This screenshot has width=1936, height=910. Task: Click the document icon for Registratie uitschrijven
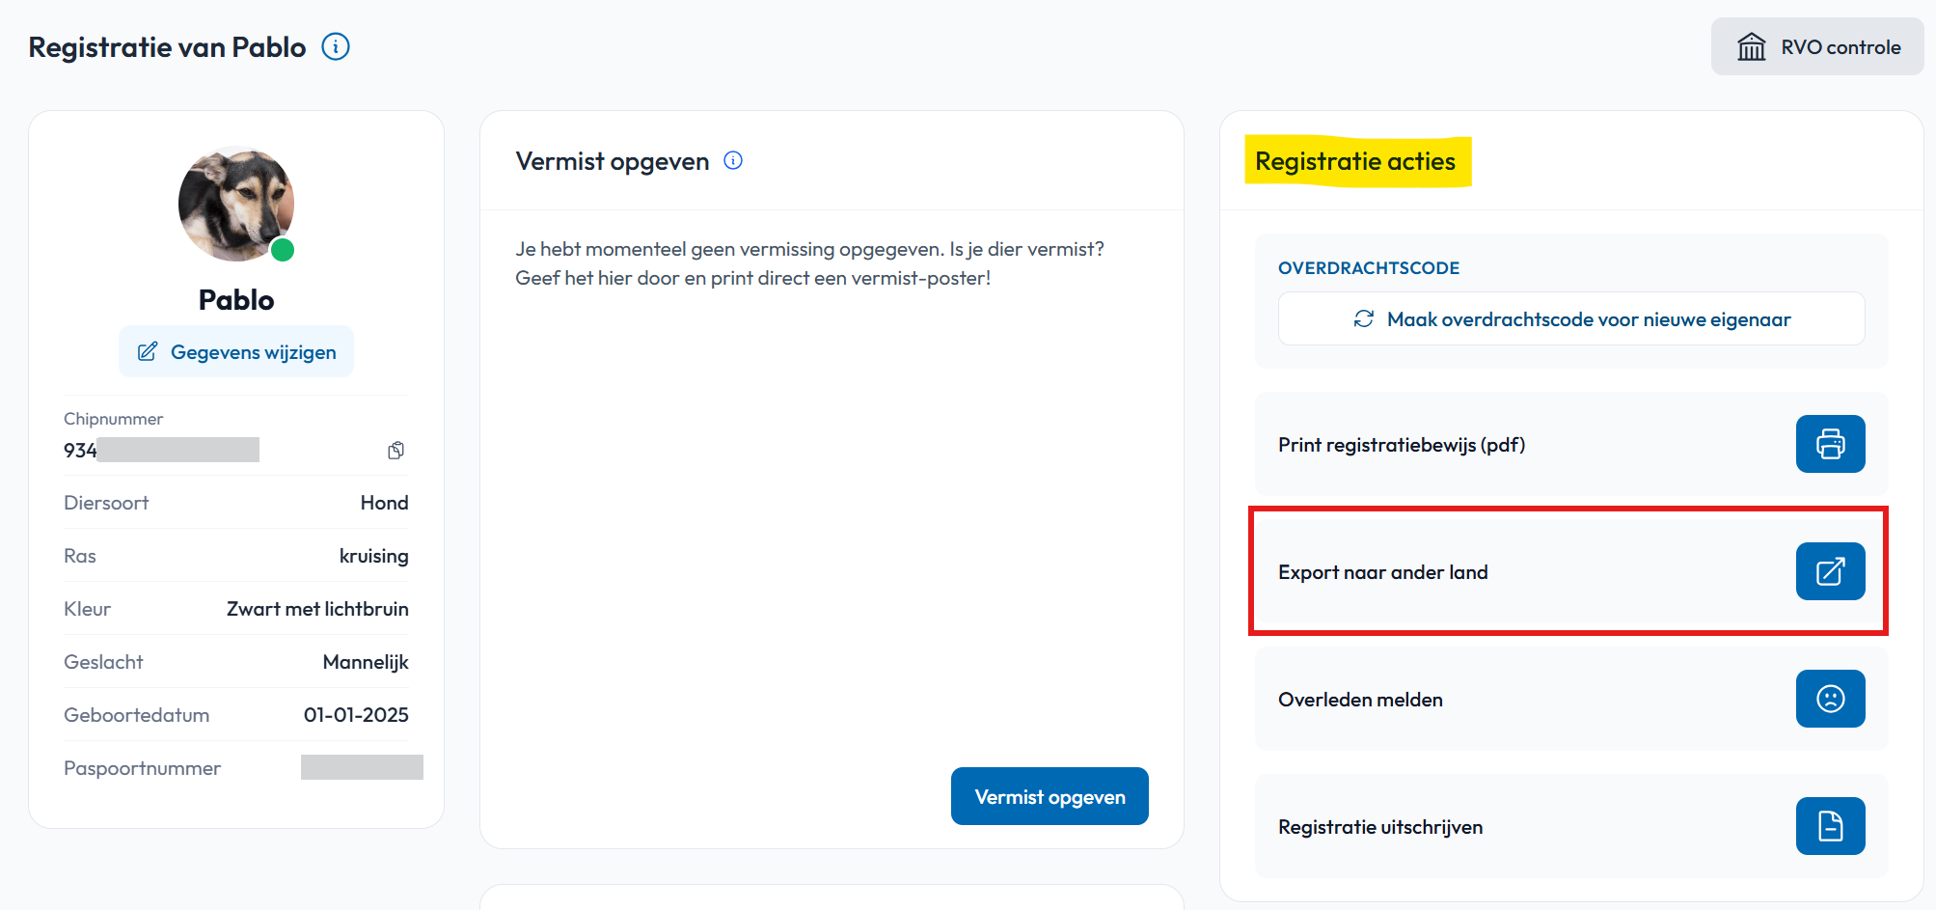1830,826
